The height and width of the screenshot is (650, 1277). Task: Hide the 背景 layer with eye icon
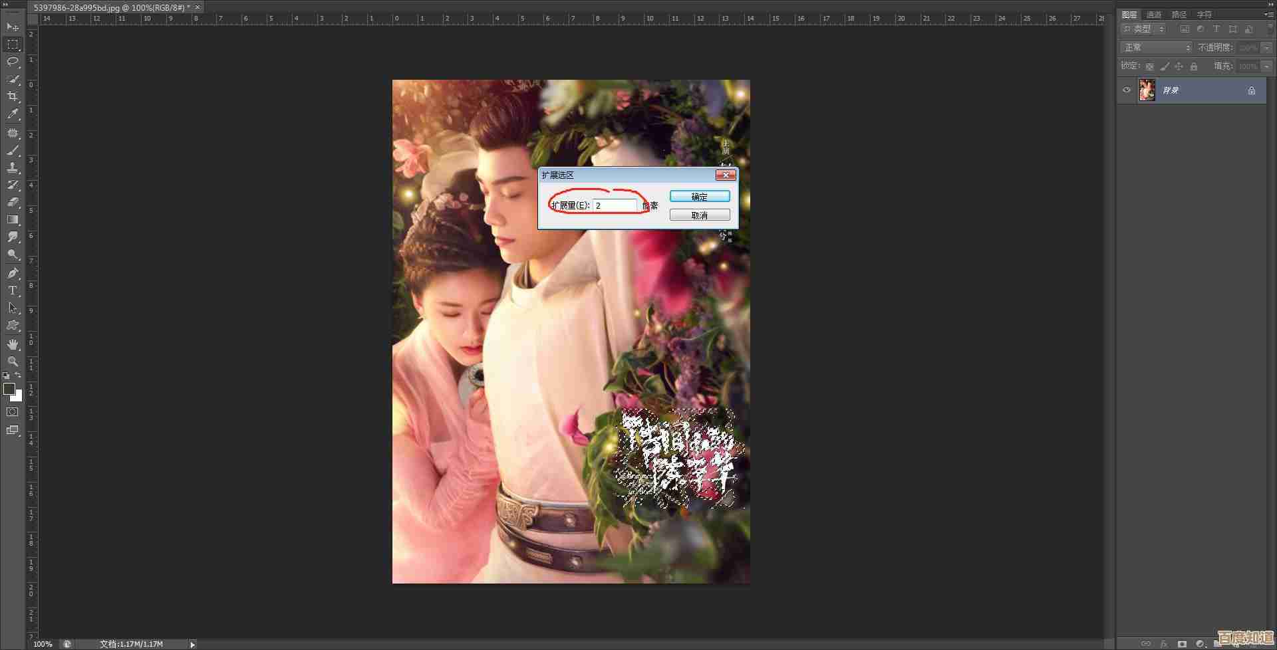click(x=1127, y=90)
